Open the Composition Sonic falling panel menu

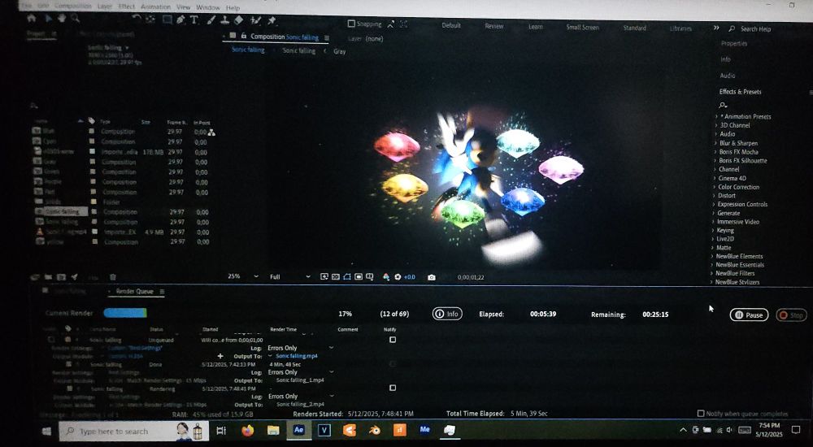click(327, 38)
